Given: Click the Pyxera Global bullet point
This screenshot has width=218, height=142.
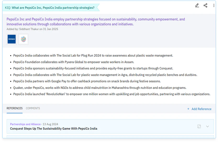Looking at the screenshot, I should [x=74, y=62].
